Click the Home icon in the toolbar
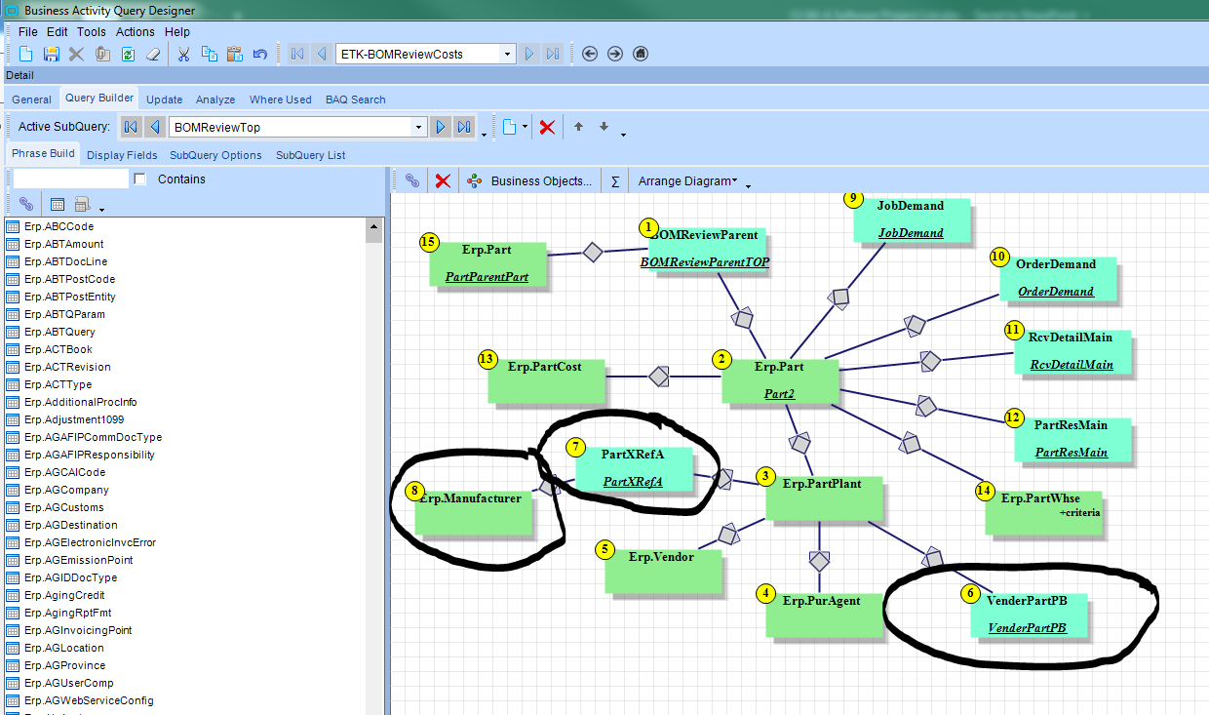 click(640, 55)
